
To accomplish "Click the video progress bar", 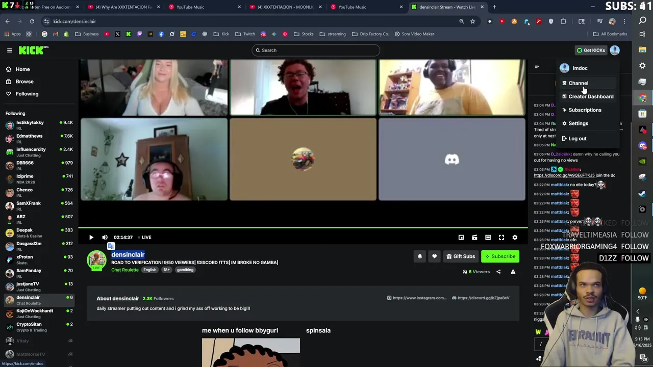I will click(303, 228).
